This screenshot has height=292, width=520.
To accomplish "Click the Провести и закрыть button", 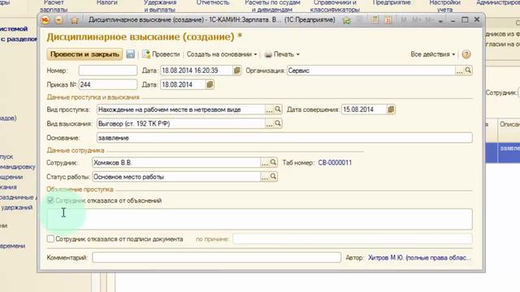I will (84, 54).
